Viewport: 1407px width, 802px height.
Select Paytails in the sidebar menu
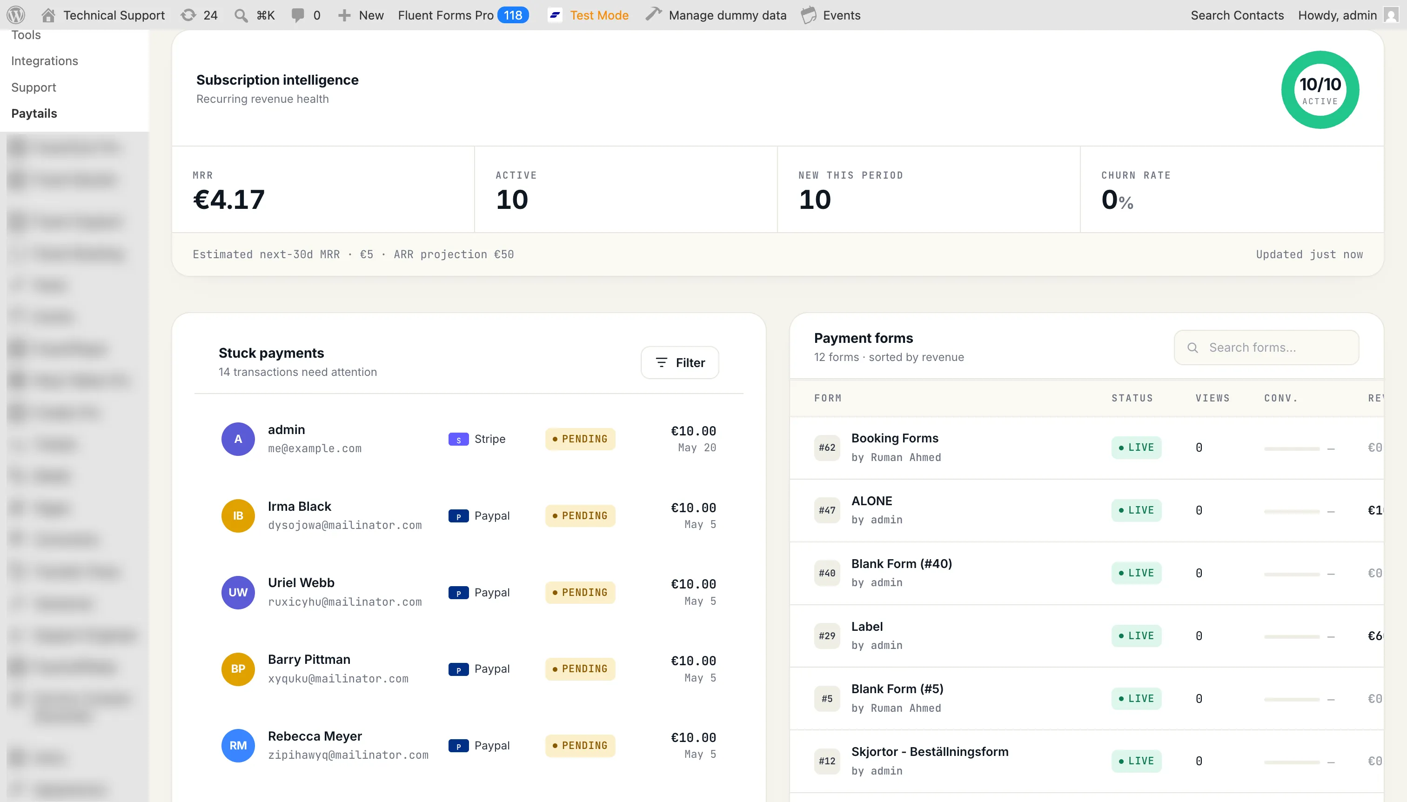pos(34,114)
